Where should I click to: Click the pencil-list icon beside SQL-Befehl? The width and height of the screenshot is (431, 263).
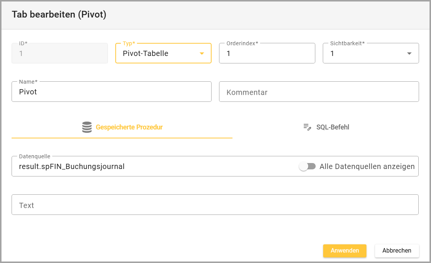coord(307,127)
